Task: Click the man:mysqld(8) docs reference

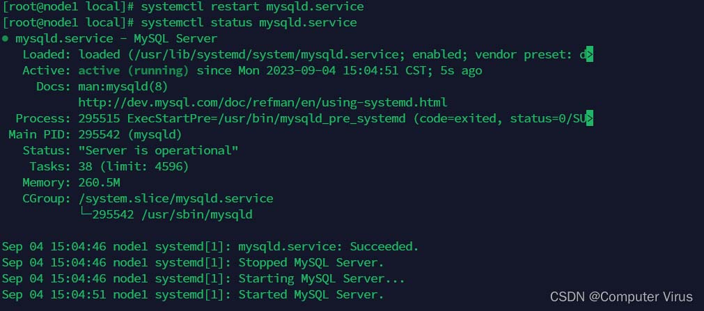Action: click(x=123, y=87)
